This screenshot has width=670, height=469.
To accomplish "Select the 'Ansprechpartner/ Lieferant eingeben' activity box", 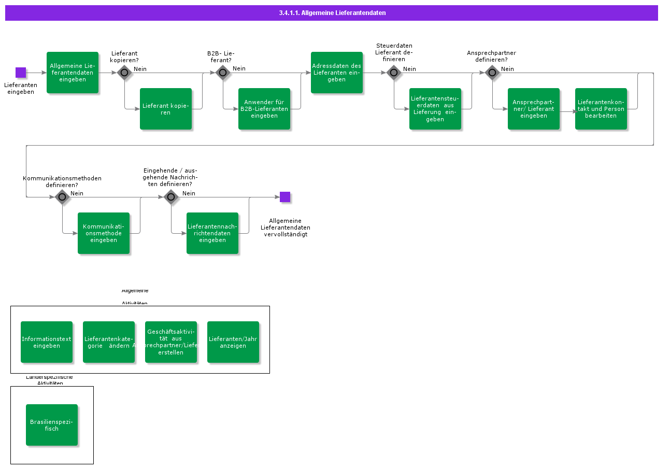I will (x=534, y=109).
